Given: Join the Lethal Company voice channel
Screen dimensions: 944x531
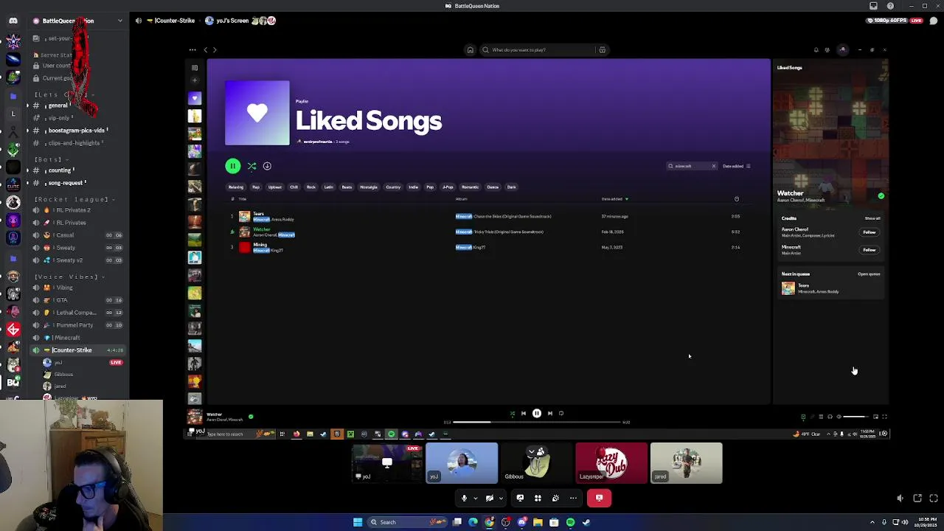Looking at the screenshot, I should tap(78, 313).
